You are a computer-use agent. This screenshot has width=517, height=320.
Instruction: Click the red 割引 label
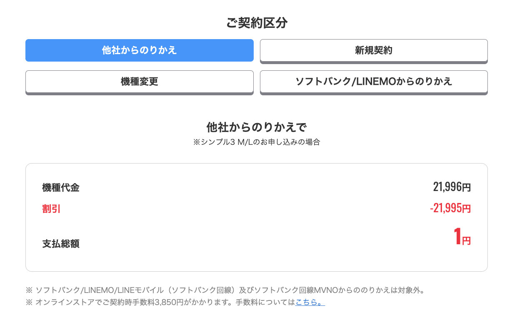click(51, 209)
